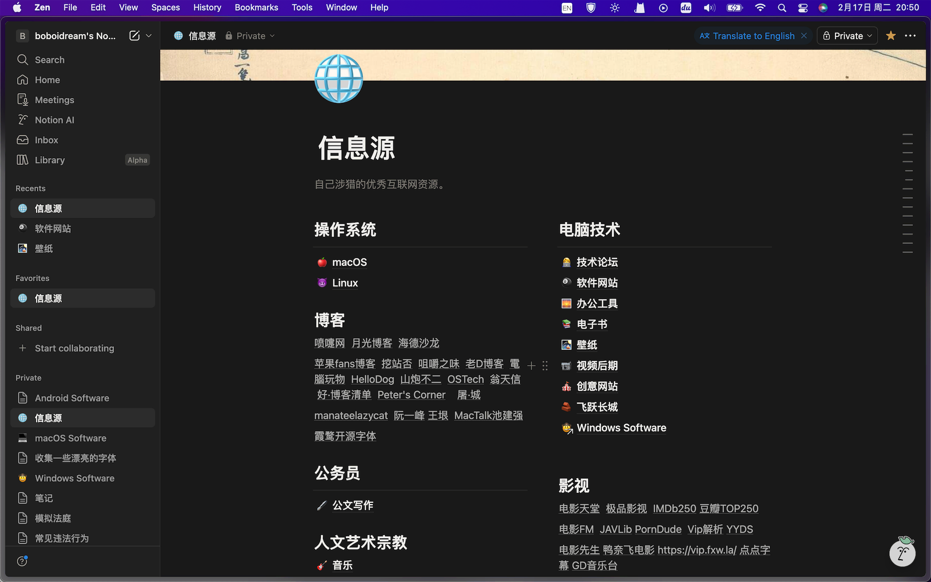
Task: Expand the Private sharing dropdown top right
Action: [847, 35]
